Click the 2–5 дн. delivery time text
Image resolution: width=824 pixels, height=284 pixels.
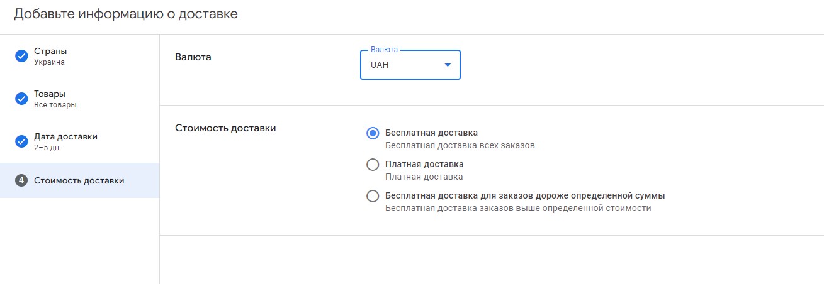pos(47,148)
